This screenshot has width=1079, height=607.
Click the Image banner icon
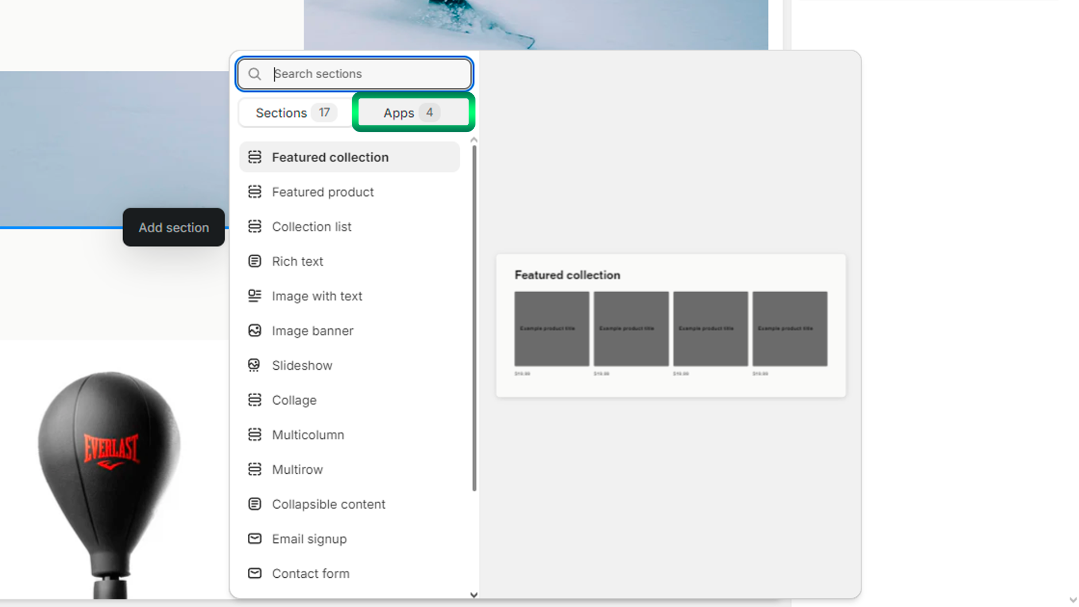coord(255,330)
